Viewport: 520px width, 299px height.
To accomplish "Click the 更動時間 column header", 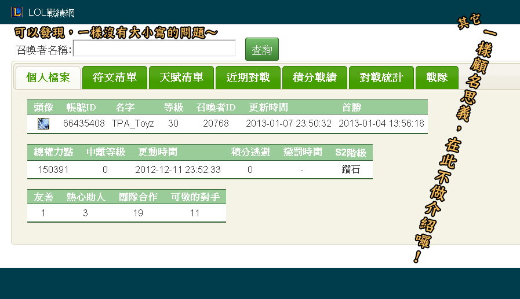I will (x=158, y=152).
